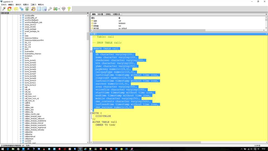Screen dimensions: 268x151
Task: Expand the call_log table node
Action: [20, 92]
